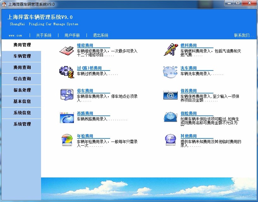Select the gear icon for 过(路)桥费用
The image size is (258, 202).
pos(66,72)
